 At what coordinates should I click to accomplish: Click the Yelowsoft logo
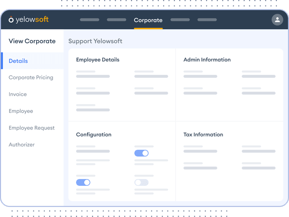click(28, 20)
